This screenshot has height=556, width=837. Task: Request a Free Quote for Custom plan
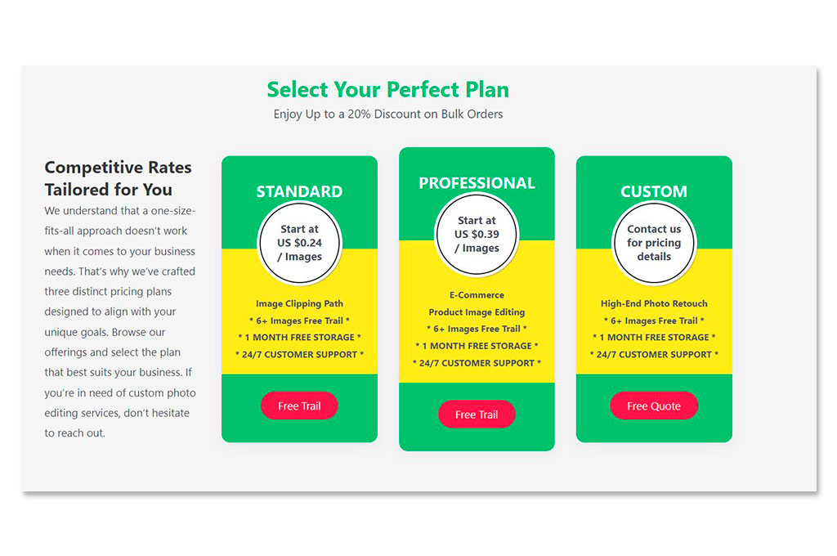tap(653, 406)
